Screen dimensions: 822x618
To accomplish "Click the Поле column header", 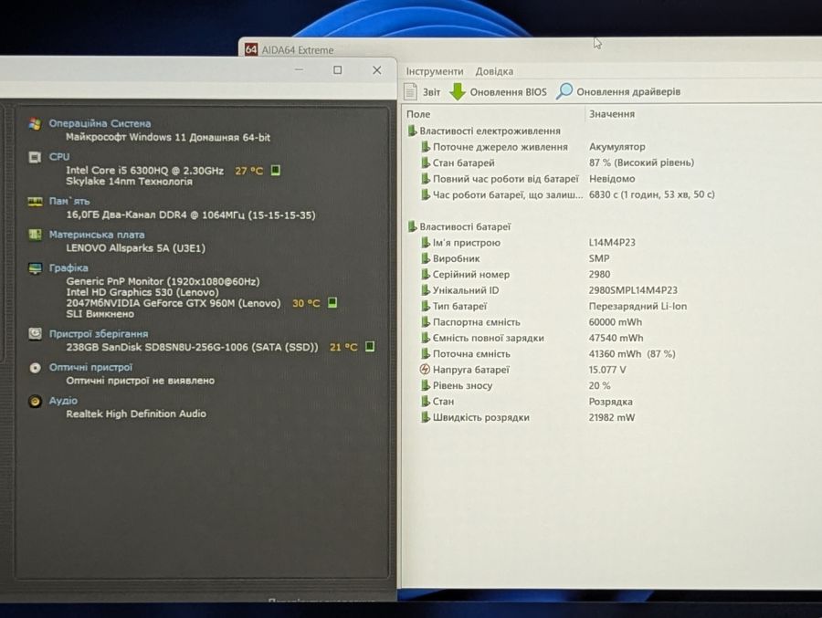I will point(417,114).
